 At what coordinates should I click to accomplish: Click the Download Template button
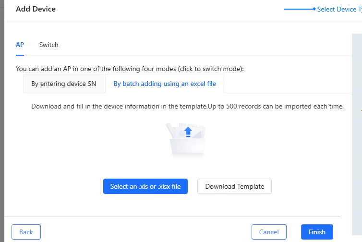click(234, 186)
